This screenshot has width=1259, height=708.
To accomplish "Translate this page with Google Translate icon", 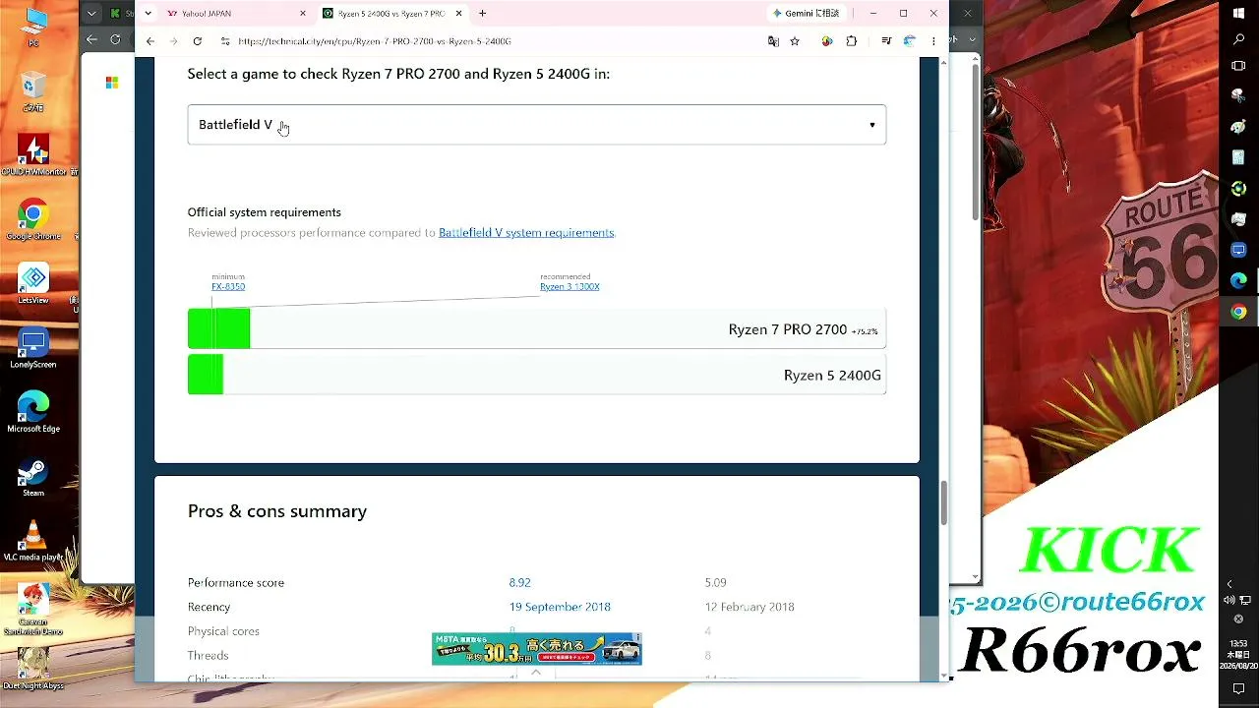I will [x=773, y=41].
